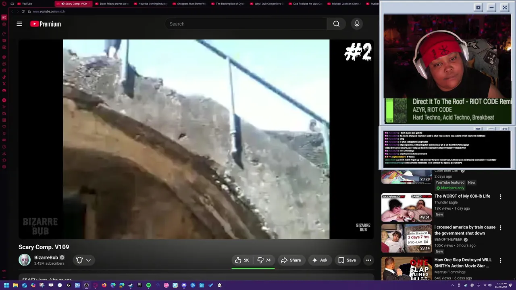Open TikTok in Opera GX sidebar
This screenshot has height=290, width=516.
pyautogui.click(x=4, y=77)
